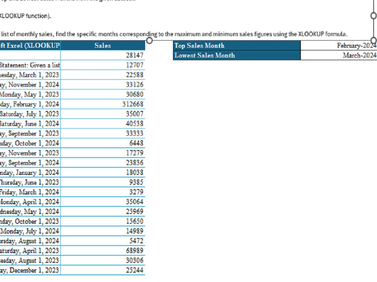Select the March-2024 result cell

[x=339, y=55]
